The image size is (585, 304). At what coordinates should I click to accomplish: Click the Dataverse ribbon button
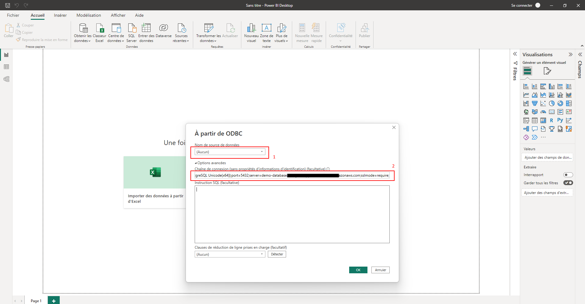[164, 30]
